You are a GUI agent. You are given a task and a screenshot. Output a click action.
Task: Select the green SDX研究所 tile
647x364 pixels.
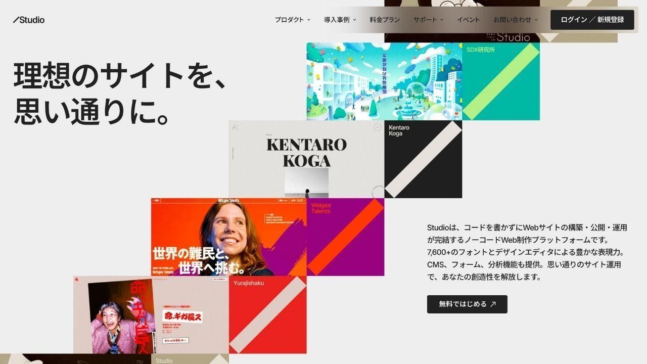click(x=501, y=81)
